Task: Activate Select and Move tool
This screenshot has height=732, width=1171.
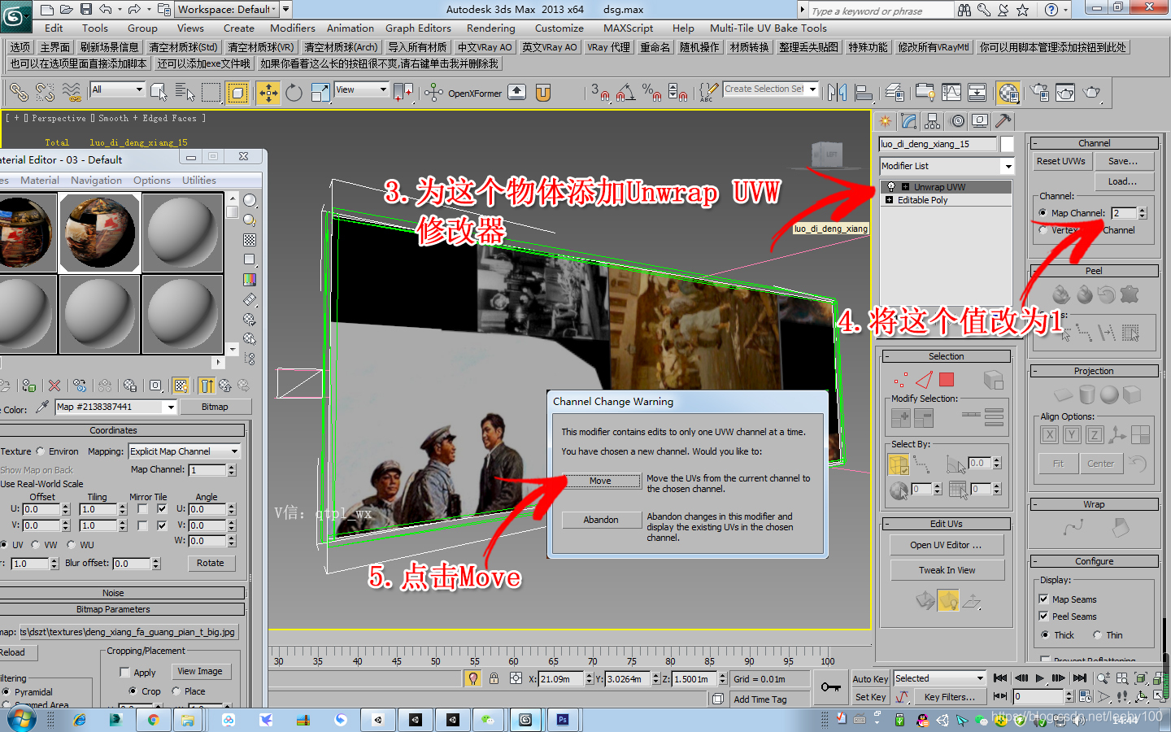Action: coord(268,93)
